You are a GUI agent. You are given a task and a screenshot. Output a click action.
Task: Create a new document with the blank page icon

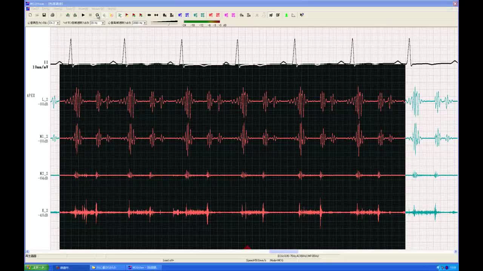30,15
